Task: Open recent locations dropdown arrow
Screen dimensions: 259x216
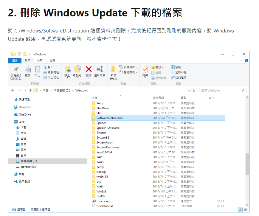Action: [x=25, y=90]
